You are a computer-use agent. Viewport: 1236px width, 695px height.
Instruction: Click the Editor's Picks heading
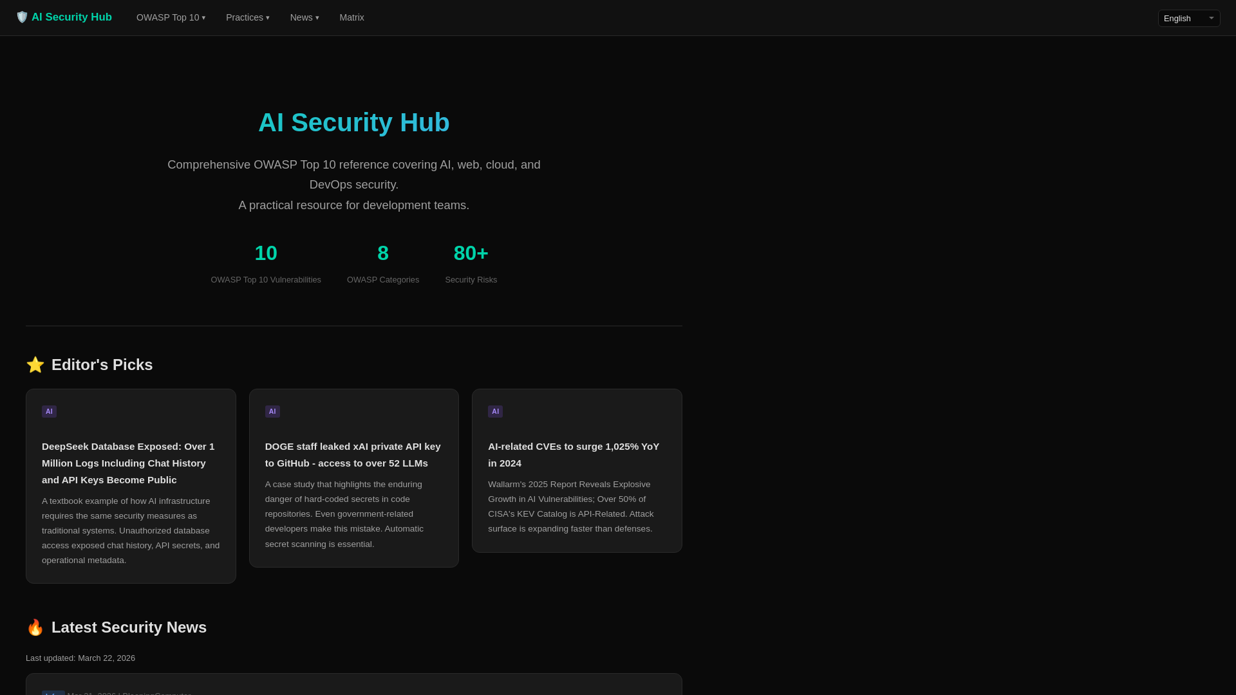[102, 365]
